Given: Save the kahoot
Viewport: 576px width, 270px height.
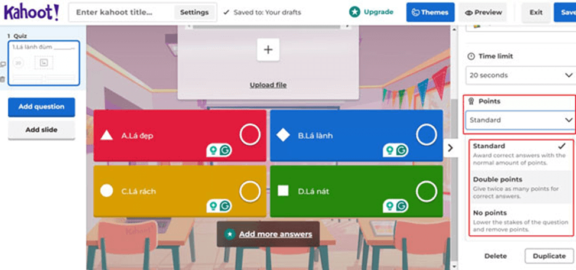Looking at the screenshot, I should pos(566,12).
